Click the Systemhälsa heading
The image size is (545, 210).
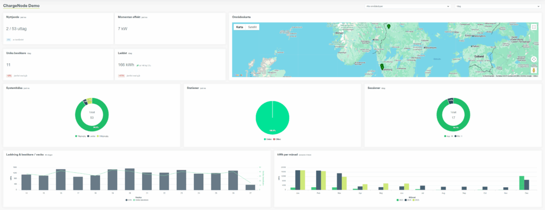click(14, 88)
